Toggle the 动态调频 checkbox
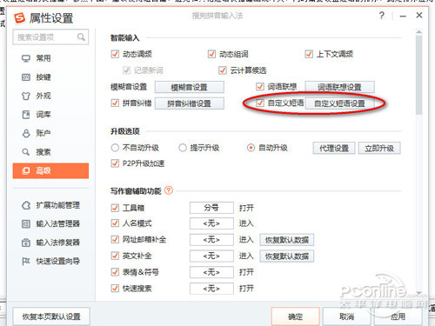Viewport: 435px width, 326px height. pyautogui.click(x=115, y=54)
